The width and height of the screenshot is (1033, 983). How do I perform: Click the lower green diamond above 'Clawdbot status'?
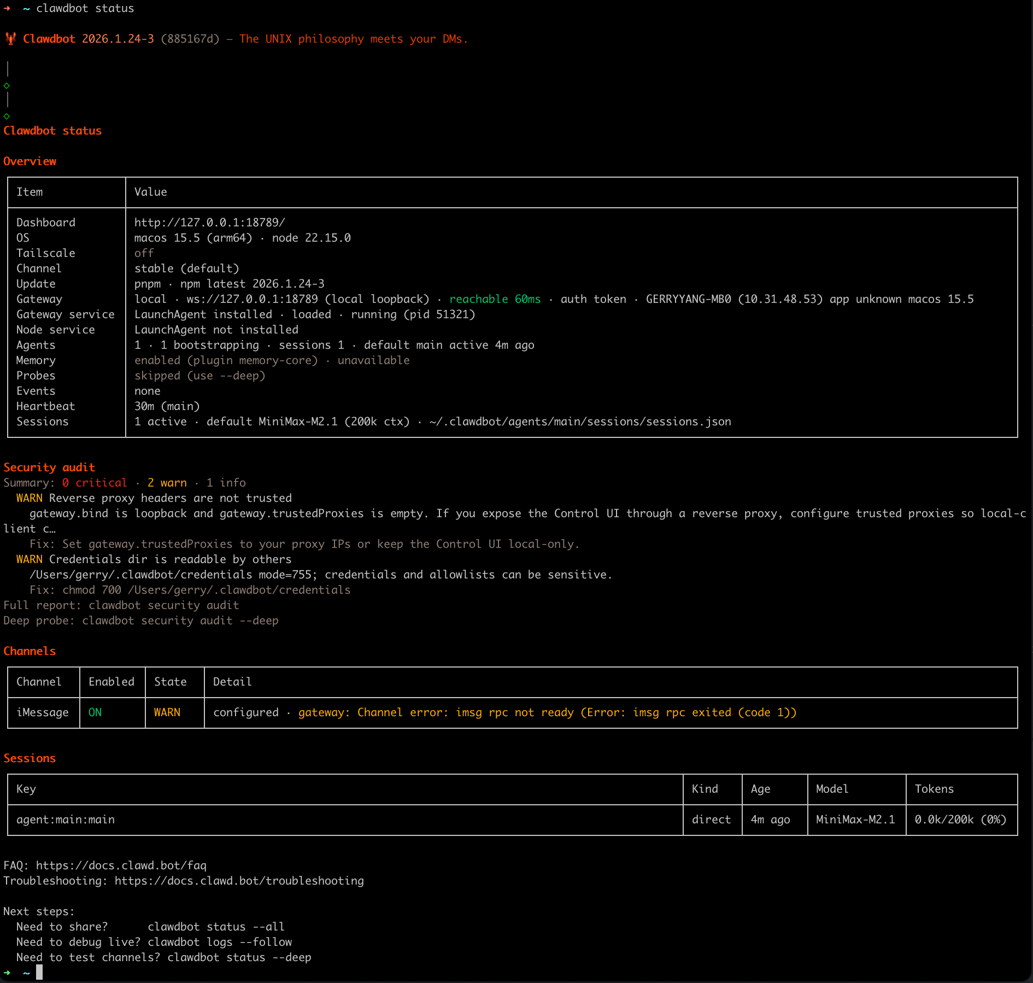click(7, 116)
